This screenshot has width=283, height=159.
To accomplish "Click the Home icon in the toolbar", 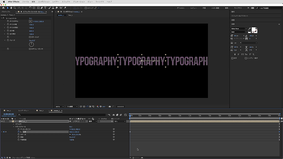I will (3, 8).
